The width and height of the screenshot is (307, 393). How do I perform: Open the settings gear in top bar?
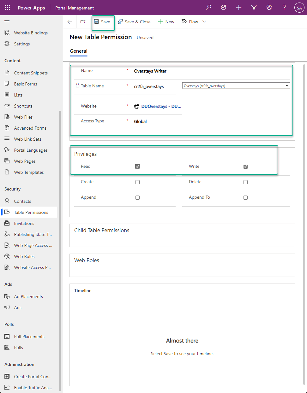coord(269,7)
